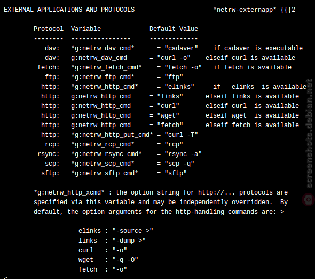Click the *g:netrw_rsync_cmd* tag
This screenshot has height=279, width=315.
point(106,154)
